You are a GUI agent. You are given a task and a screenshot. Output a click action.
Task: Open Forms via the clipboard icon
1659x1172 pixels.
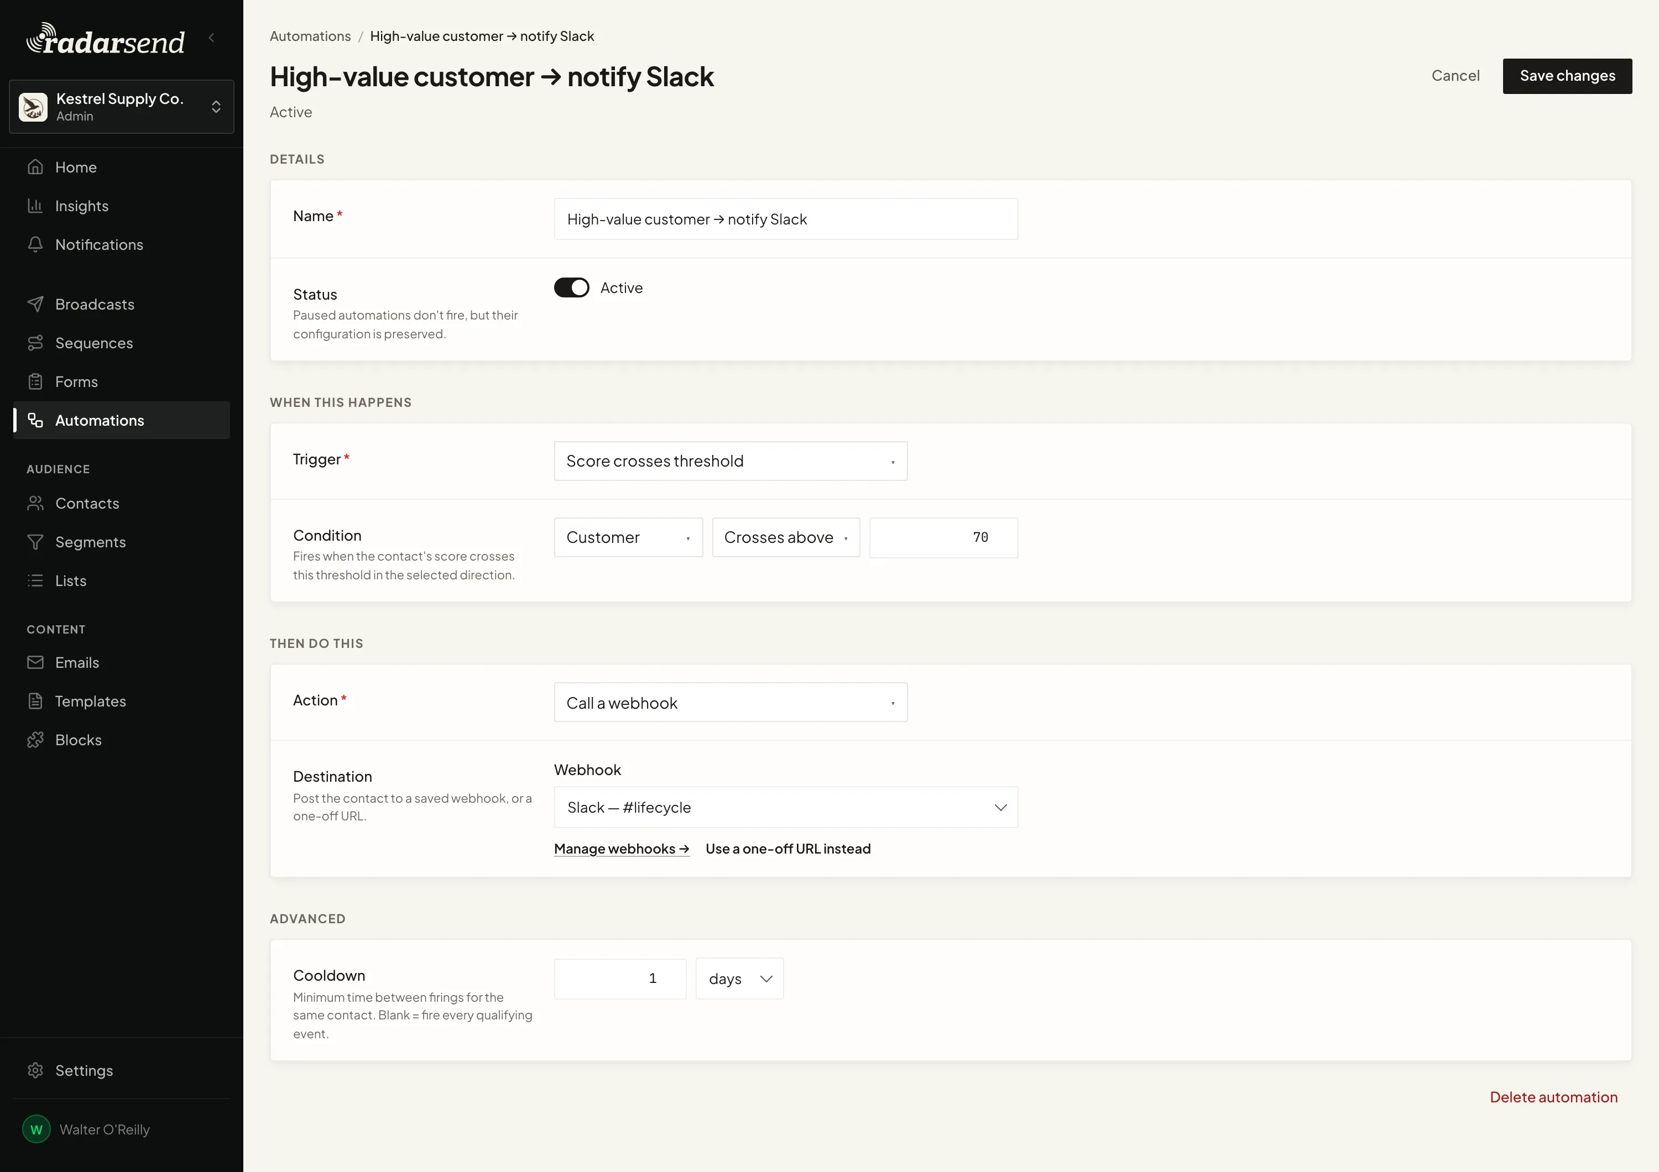[35, 381]
